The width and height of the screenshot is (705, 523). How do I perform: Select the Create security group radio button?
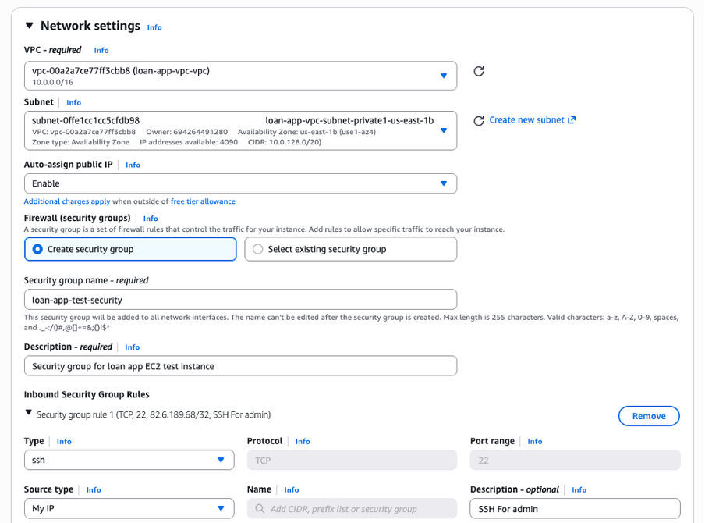click(x=39, y=248)
